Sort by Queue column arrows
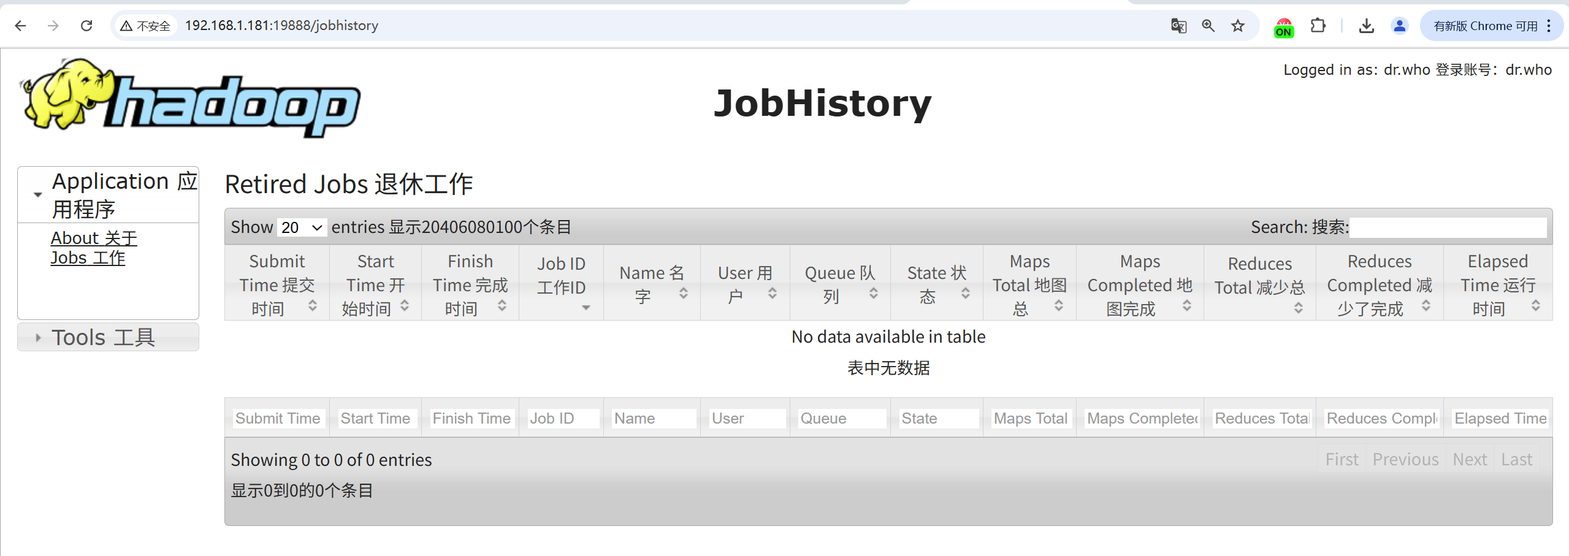This screenshot has width=1569, height=556. [x=874, y=294]
